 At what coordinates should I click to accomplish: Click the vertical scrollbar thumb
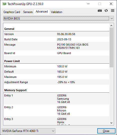tap(112, 47)
